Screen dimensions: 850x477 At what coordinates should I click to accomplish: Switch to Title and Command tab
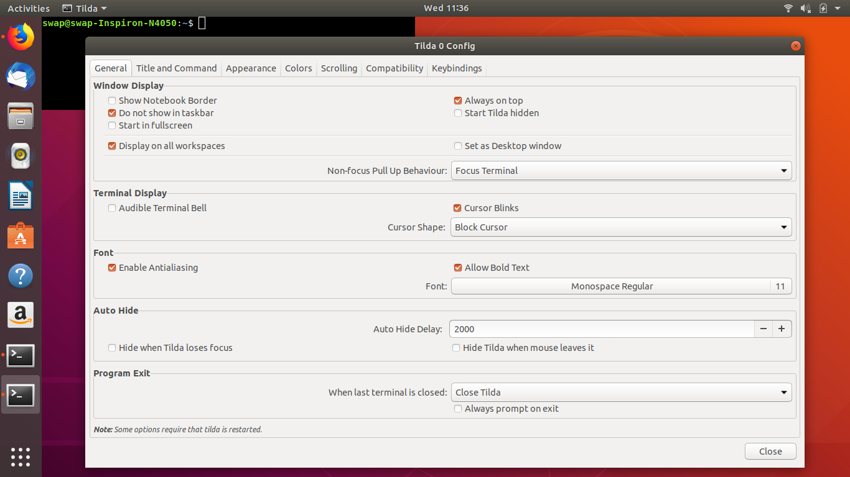pos(177,68)
